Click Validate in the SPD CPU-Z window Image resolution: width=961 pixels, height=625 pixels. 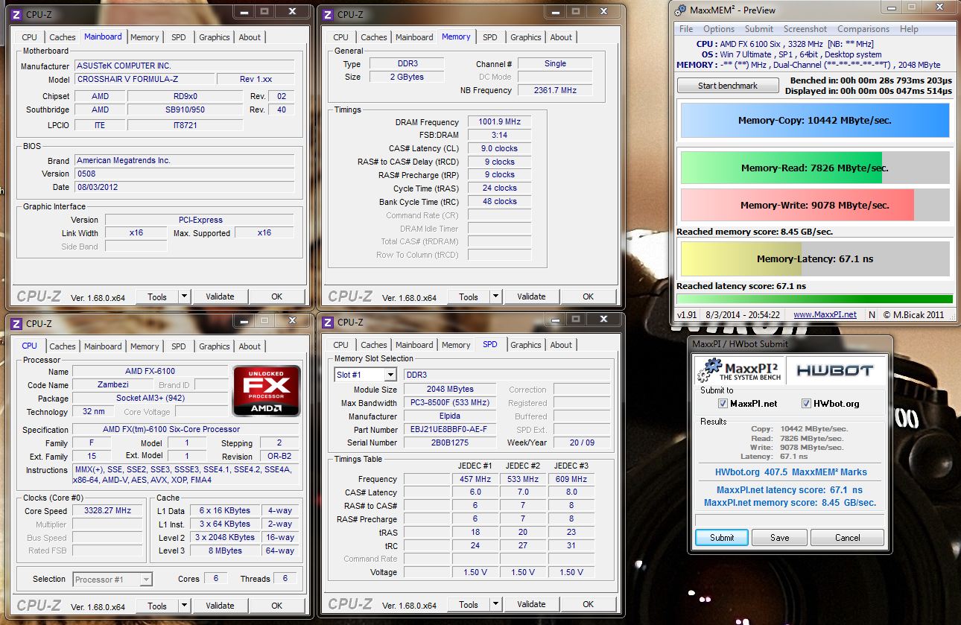[531, 604]
